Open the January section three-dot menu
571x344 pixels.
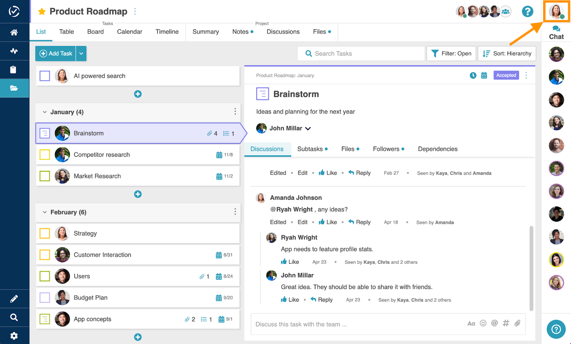click(x=235, y=112)
